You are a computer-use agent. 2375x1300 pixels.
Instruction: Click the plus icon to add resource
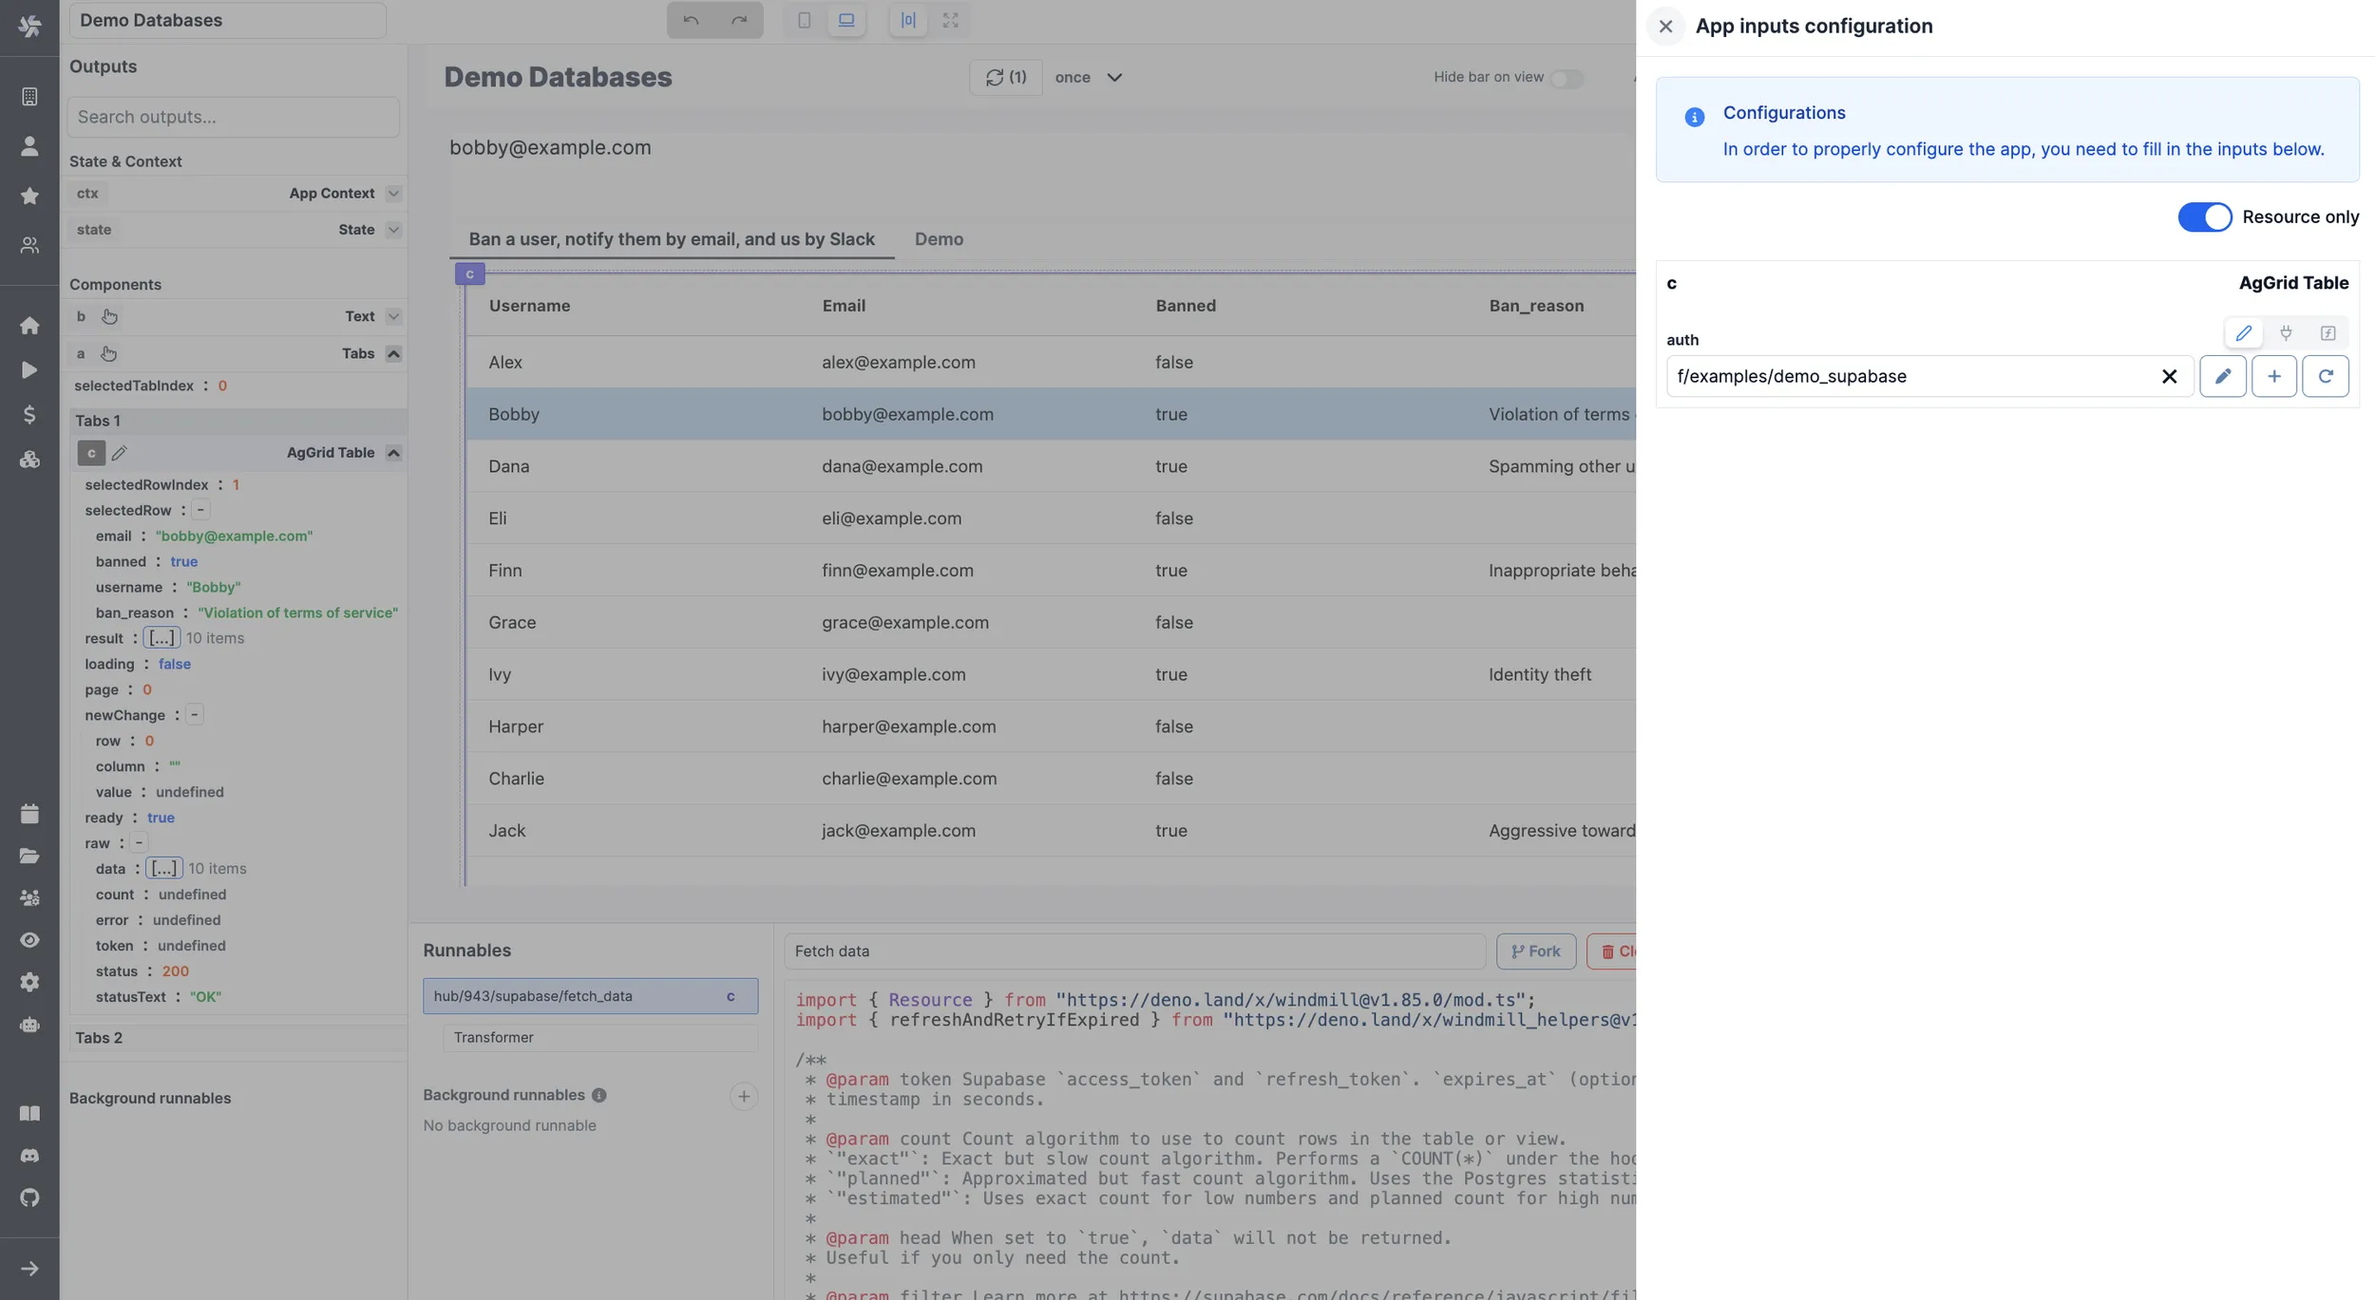(2273, 376)
